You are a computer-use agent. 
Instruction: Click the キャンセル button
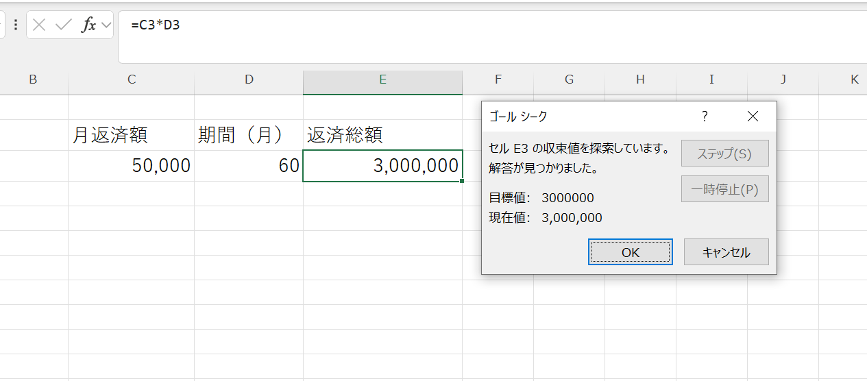click(x=726, y=252)
